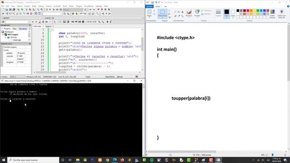Click the Undo arrow in Paint title bar
Image resolution: width=290 pixels, height=163 pixels.
click(156, 2)
